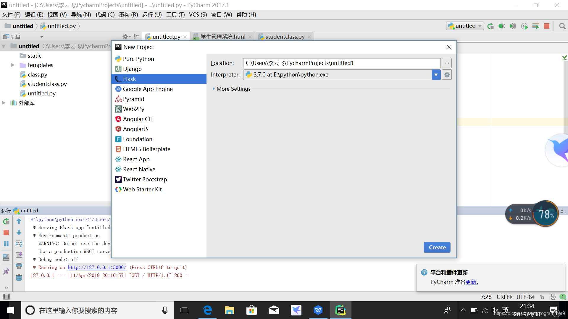The height and width of the screenshot is (319, 568).
Task: Toggle soft-wrap icon in Run console
Action: 19,244
